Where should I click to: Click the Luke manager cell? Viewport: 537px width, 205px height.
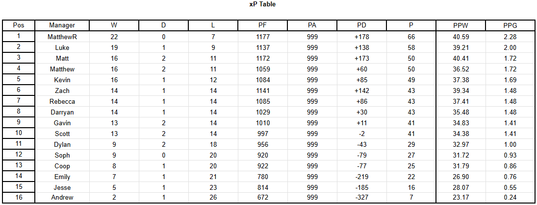62,47
